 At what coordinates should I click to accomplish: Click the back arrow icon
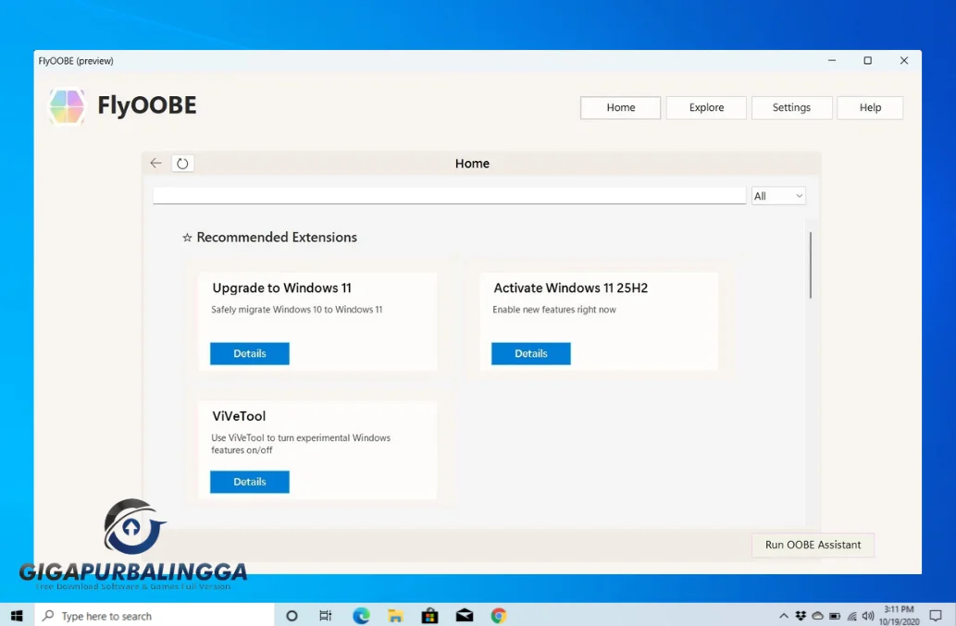[x=156, y=163]
